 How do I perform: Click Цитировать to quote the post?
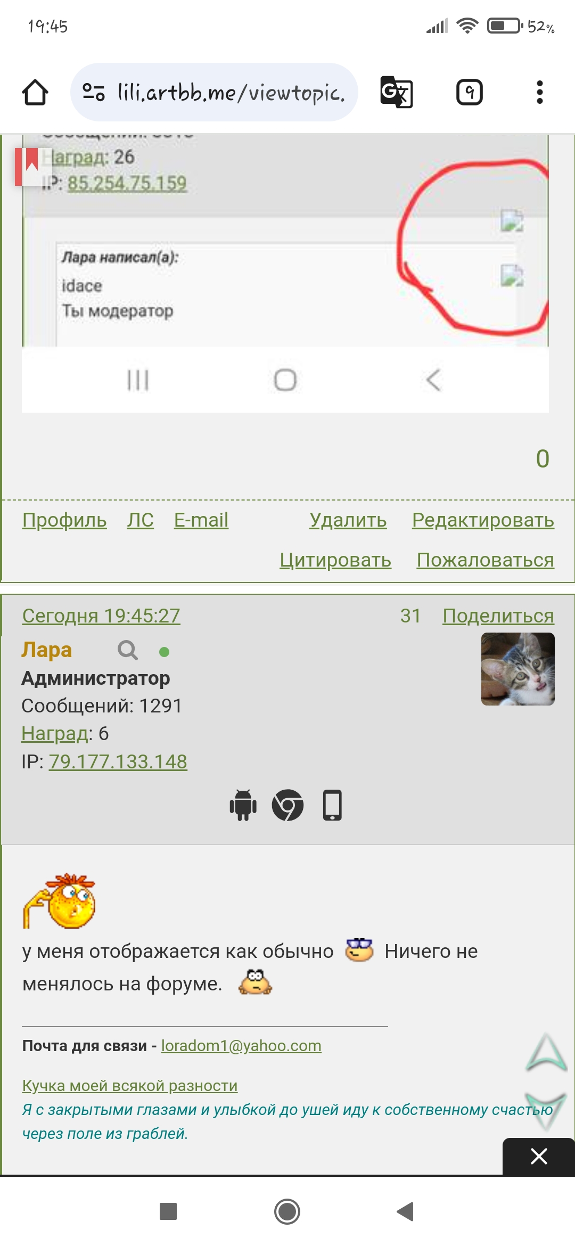click(x=335, y=560)
